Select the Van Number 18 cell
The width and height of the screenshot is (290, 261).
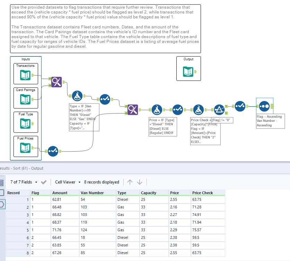98,237
